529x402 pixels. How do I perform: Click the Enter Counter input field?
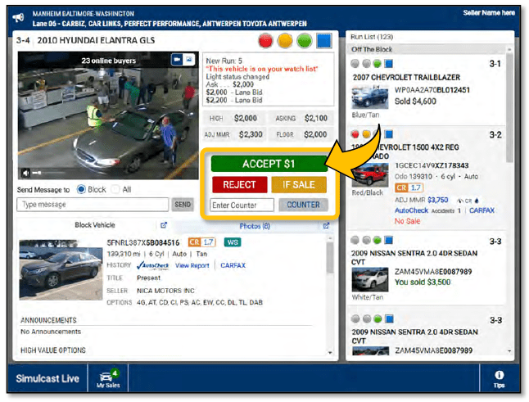click(x=242, y=205)
